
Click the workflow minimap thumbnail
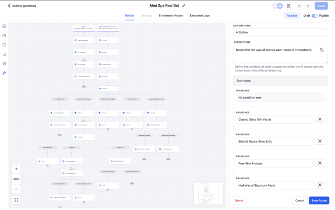pyautogui.click(x=208, y=193)
